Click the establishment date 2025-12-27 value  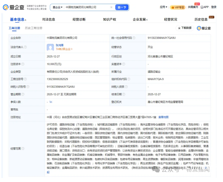[53, 57]
